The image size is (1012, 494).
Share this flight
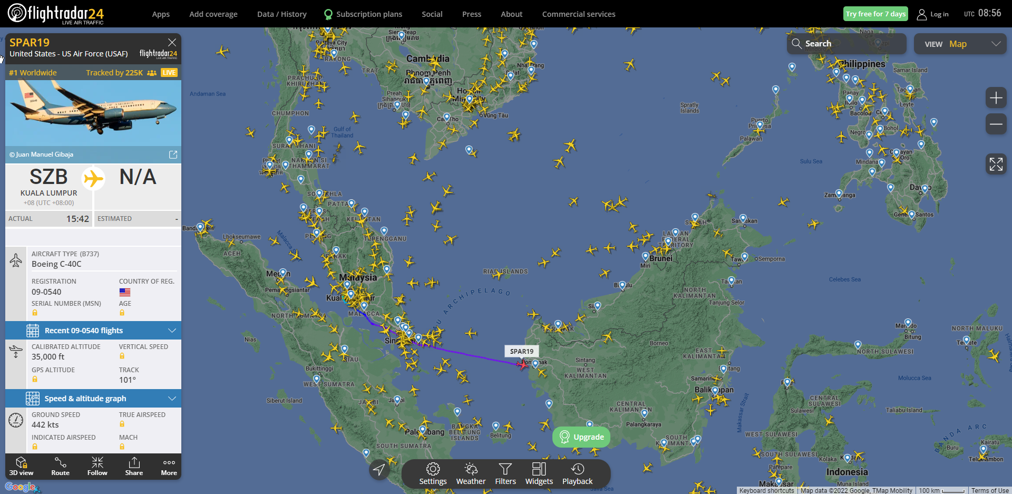click(x=134, y=466)
